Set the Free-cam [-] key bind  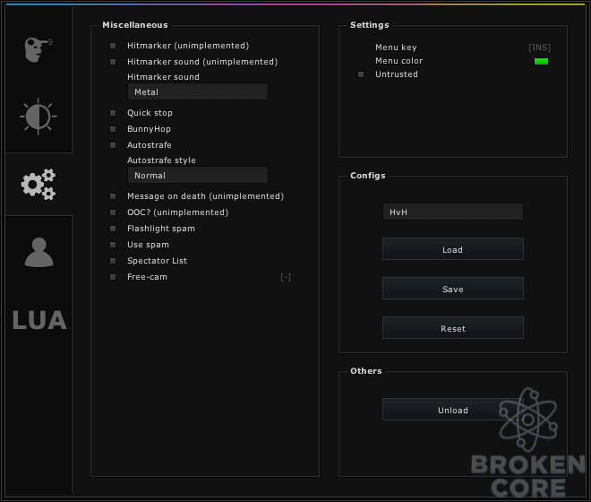coord(286,277)
